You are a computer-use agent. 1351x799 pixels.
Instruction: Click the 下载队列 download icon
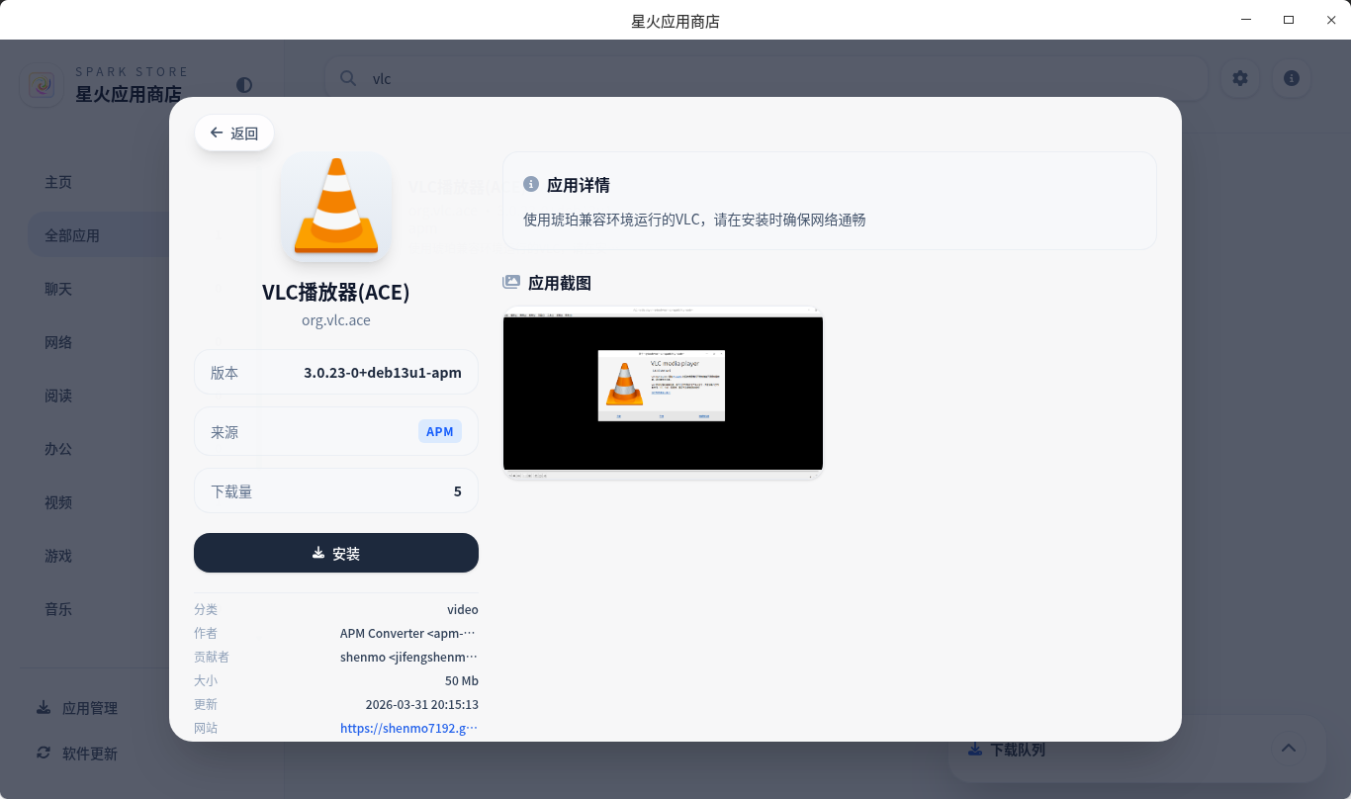(x=975, y=749)
